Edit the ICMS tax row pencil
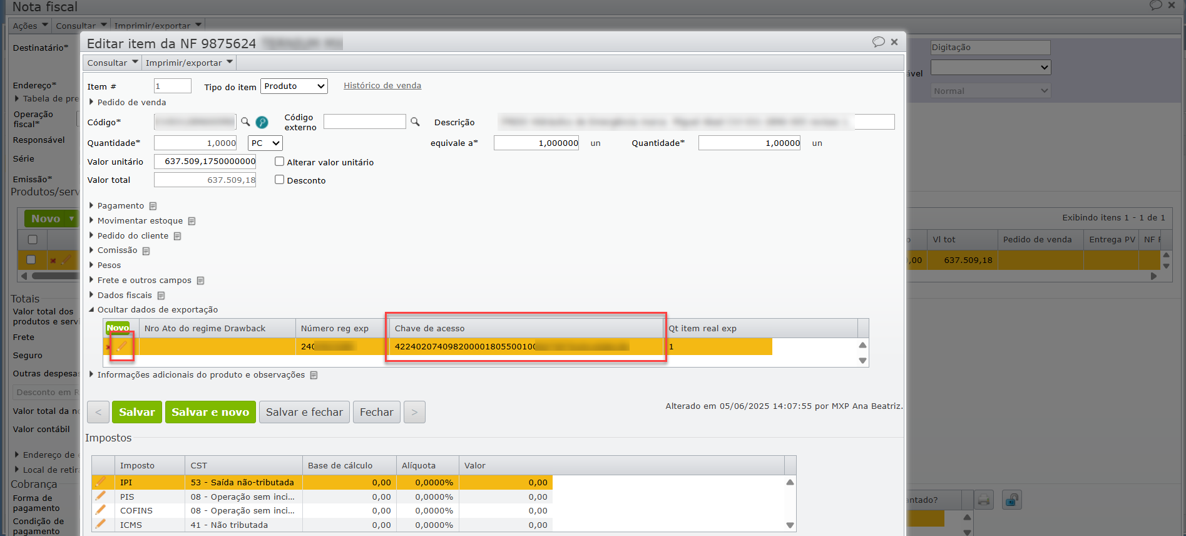The height and width of the screenshot is (536, 1186). 100,524
